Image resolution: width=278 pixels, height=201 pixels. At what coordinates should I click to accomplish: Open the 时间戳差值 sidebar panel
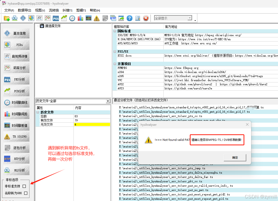click(16, 126)
